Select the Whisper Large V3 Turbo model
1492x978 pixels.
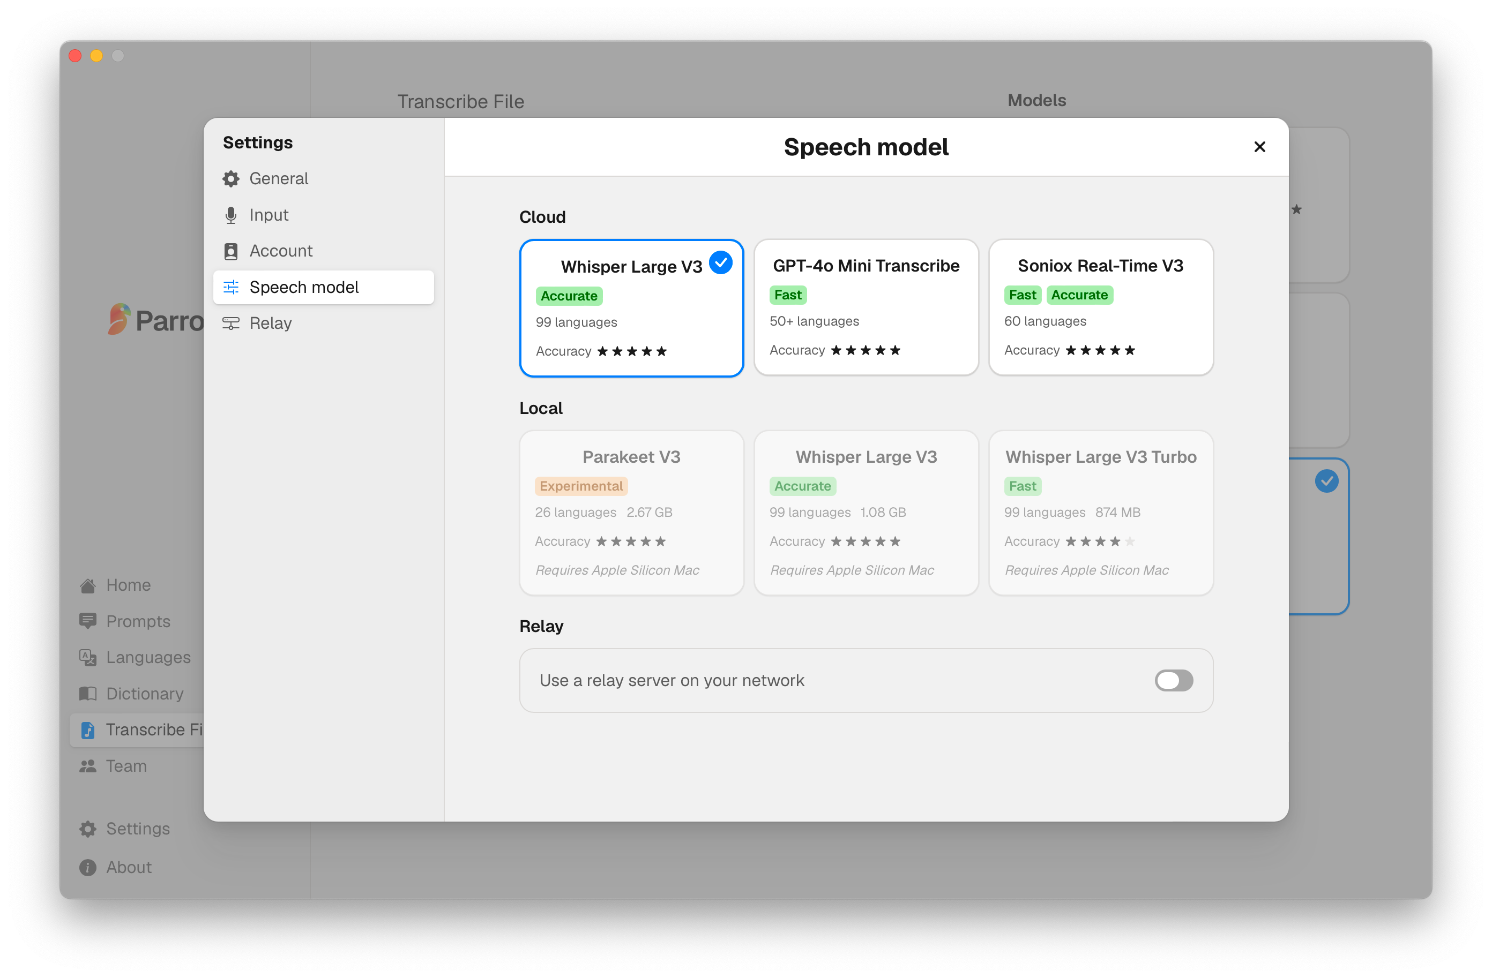[x=1100, y=513]
